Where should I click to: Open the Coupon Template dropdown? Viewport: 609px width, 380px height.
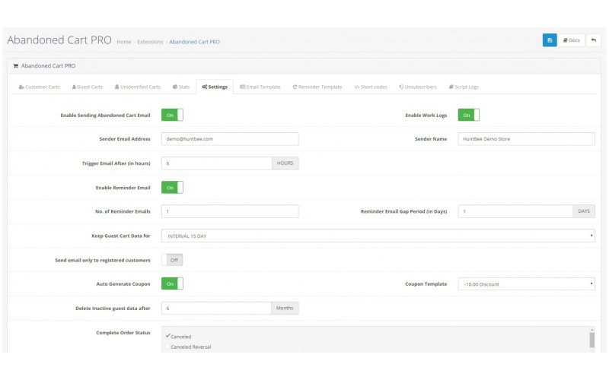pyautogui.click(x=526, y=284)
